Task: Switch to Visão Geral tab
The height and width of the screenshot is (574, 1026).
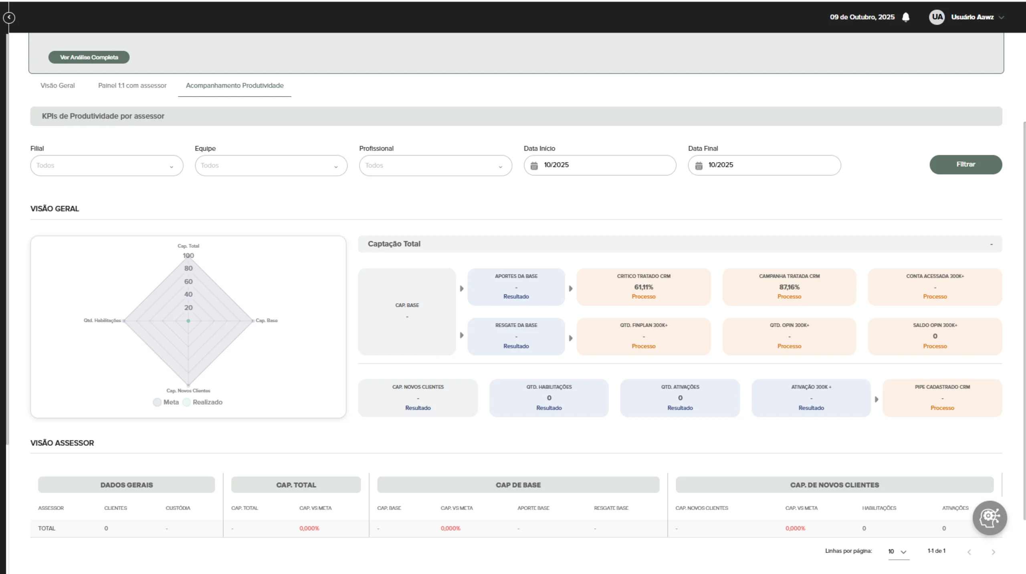Action: [57, 85]
